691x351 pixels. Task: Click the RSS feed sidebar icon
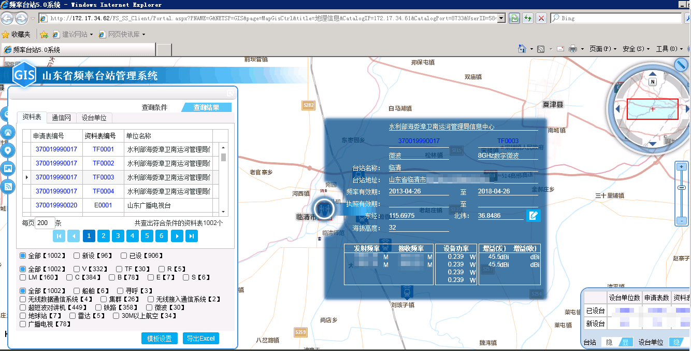(x=8, y=187)
